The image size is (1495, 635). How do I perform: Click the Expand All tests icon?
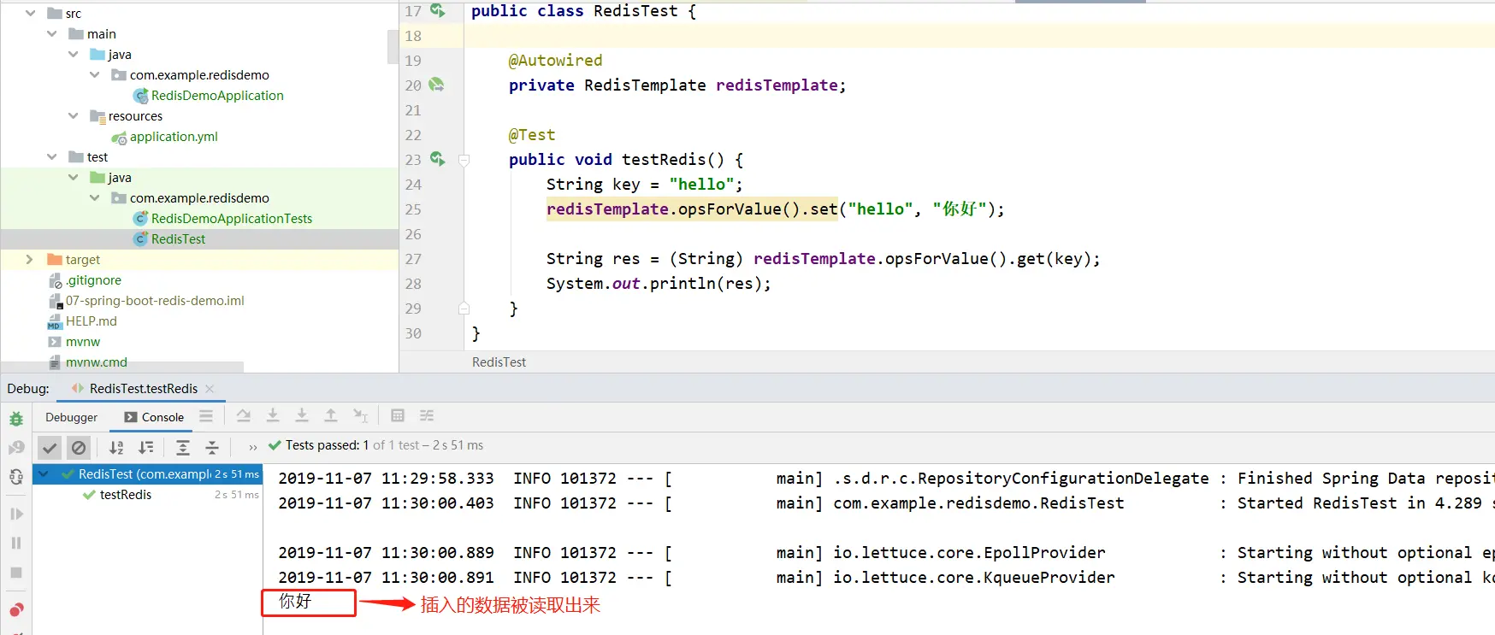pos(183,447)
